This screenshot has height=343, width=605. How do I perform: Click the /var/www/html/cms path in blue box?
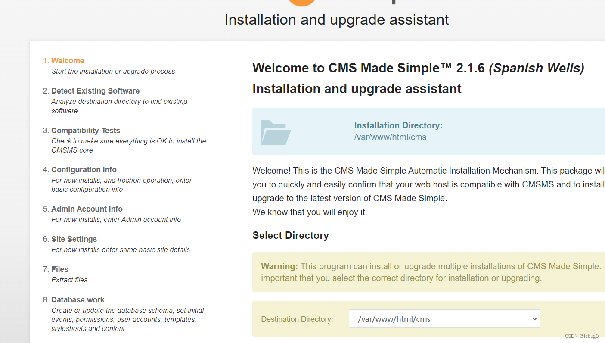pyautogui.click(x=390, y=137)
